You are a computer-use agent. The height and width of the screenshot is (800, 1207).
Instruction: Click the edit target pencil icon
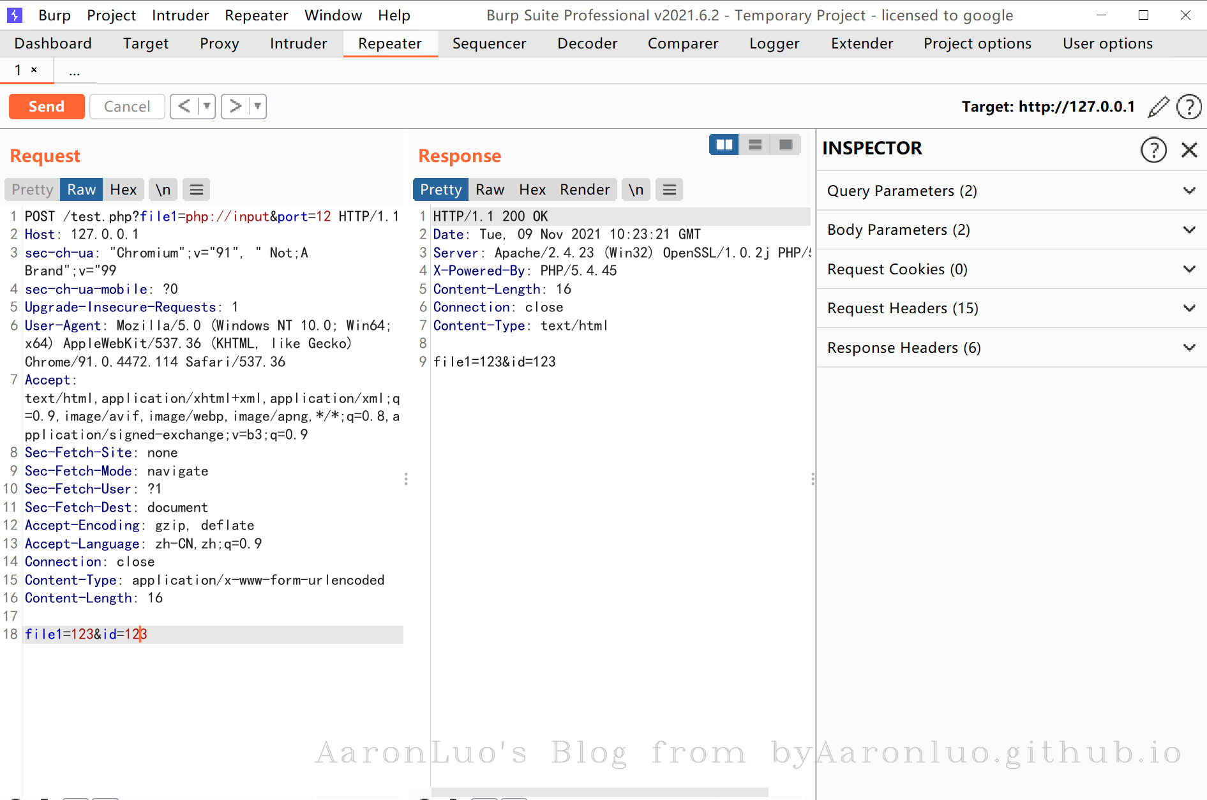1158,107
